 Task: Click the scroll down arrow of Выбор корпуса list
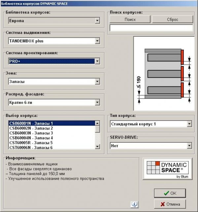pyautogui.click(x=97, y=147)
